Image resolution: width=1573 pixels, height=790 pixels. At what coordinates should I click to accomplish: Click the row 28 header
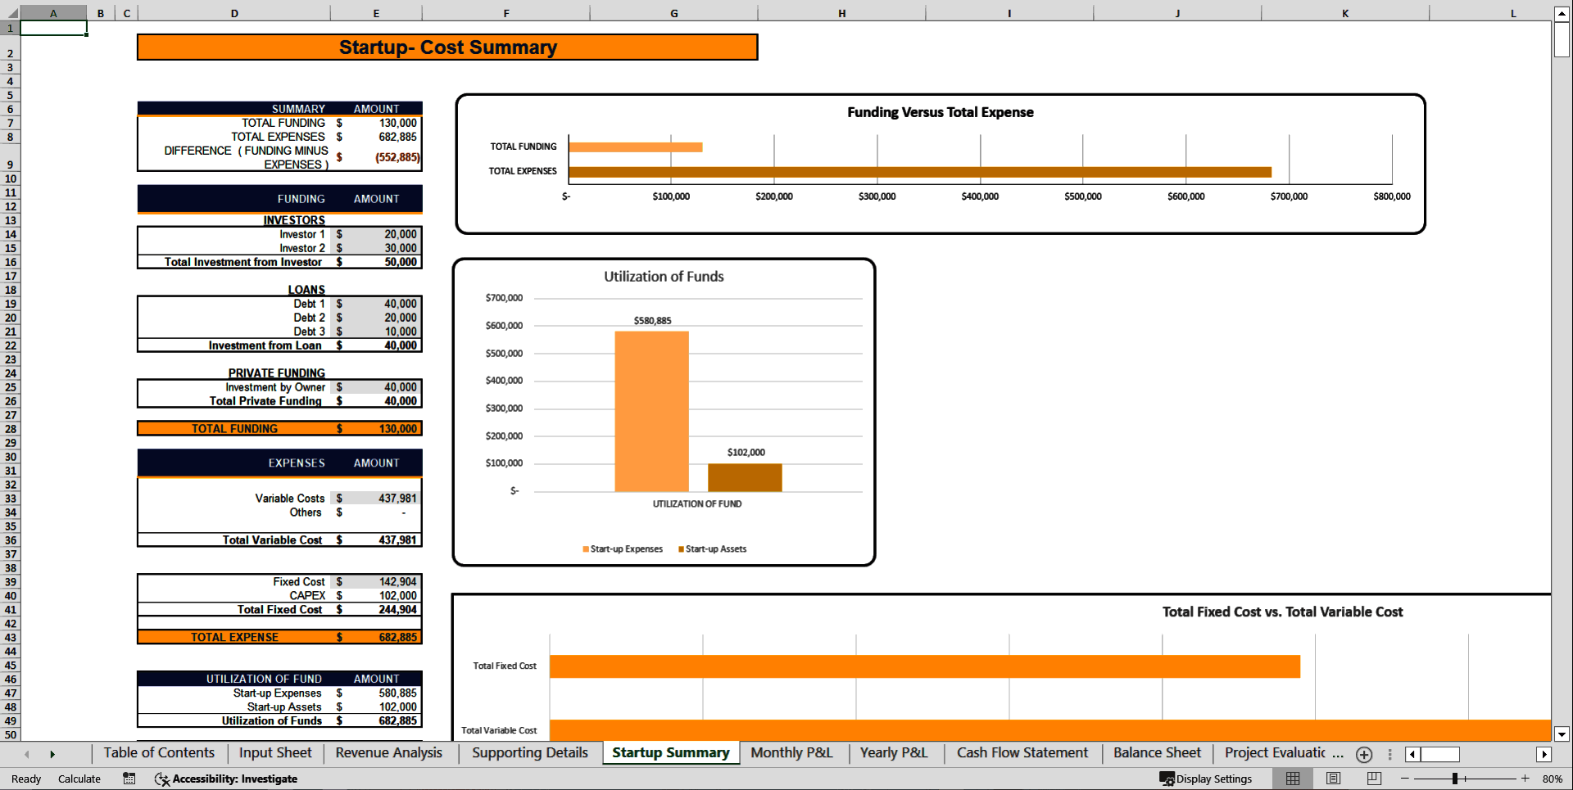(10, 427)
